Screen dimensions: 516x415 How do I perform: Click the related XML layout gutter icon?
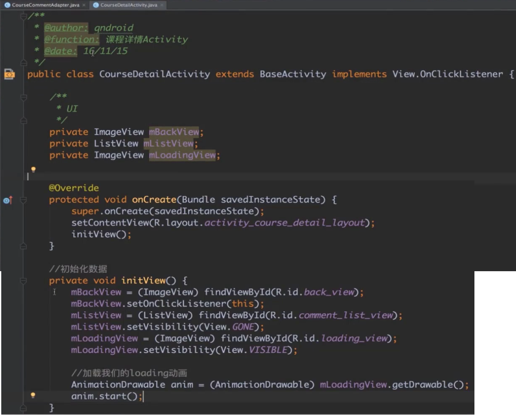click(9, 74)
